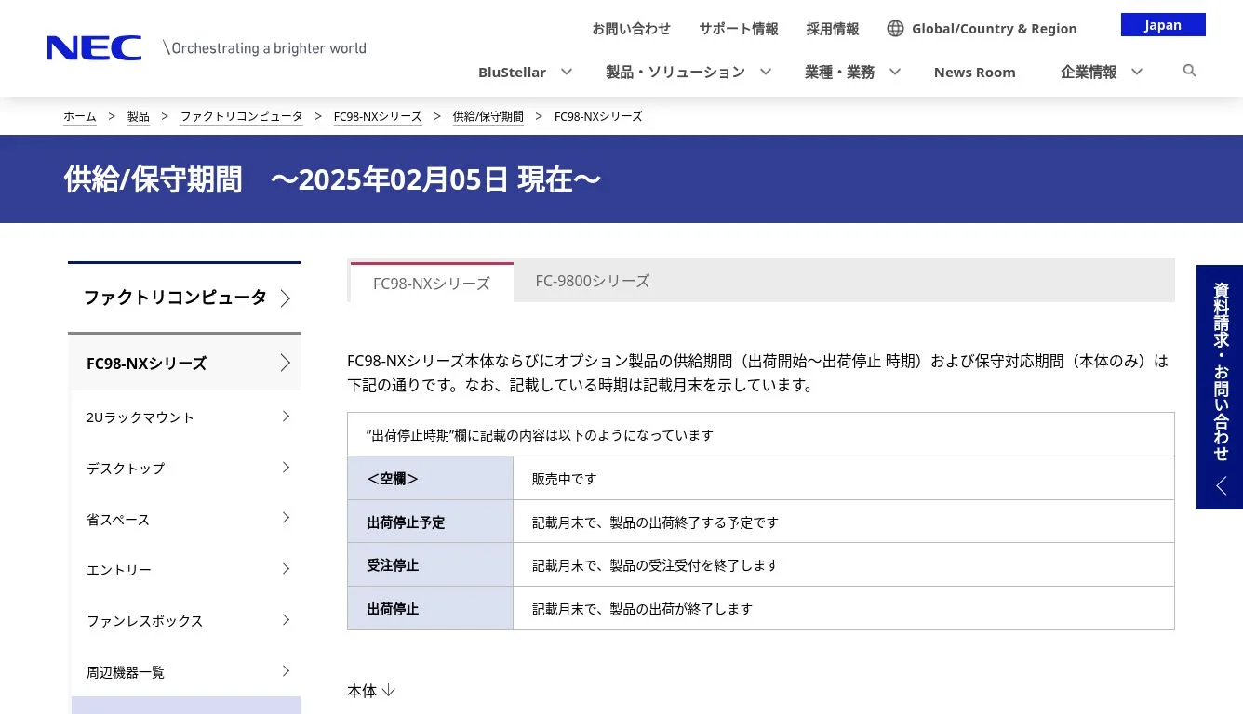Click the chevron beside ファクトリコンピュータ
The image size is (1243, 714).
pyautogui.click(x=286, y=298)
